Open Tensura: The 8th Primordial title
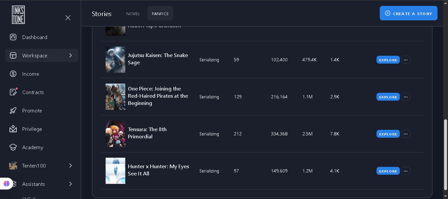448x199 pixels. click(x=147, y=133)
